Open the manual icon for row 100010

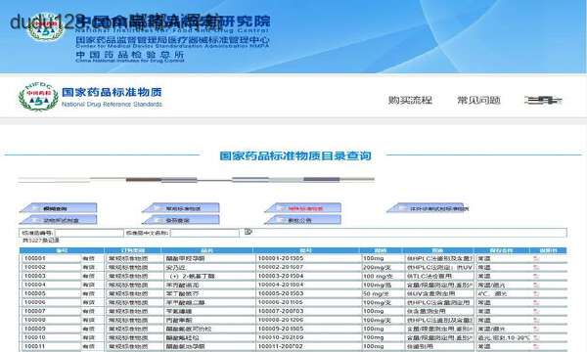click(536, 337)
